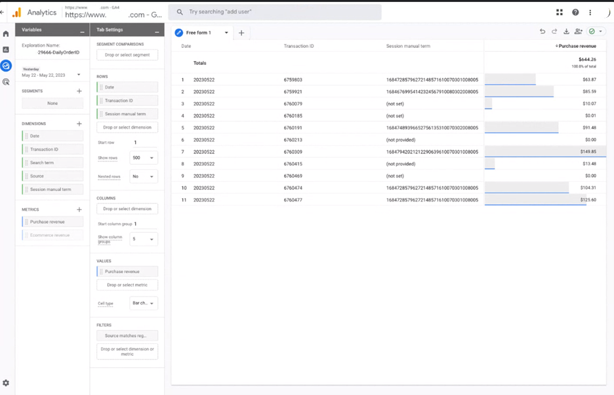Select Purchase revenue chip in Values

pos(127,272)
